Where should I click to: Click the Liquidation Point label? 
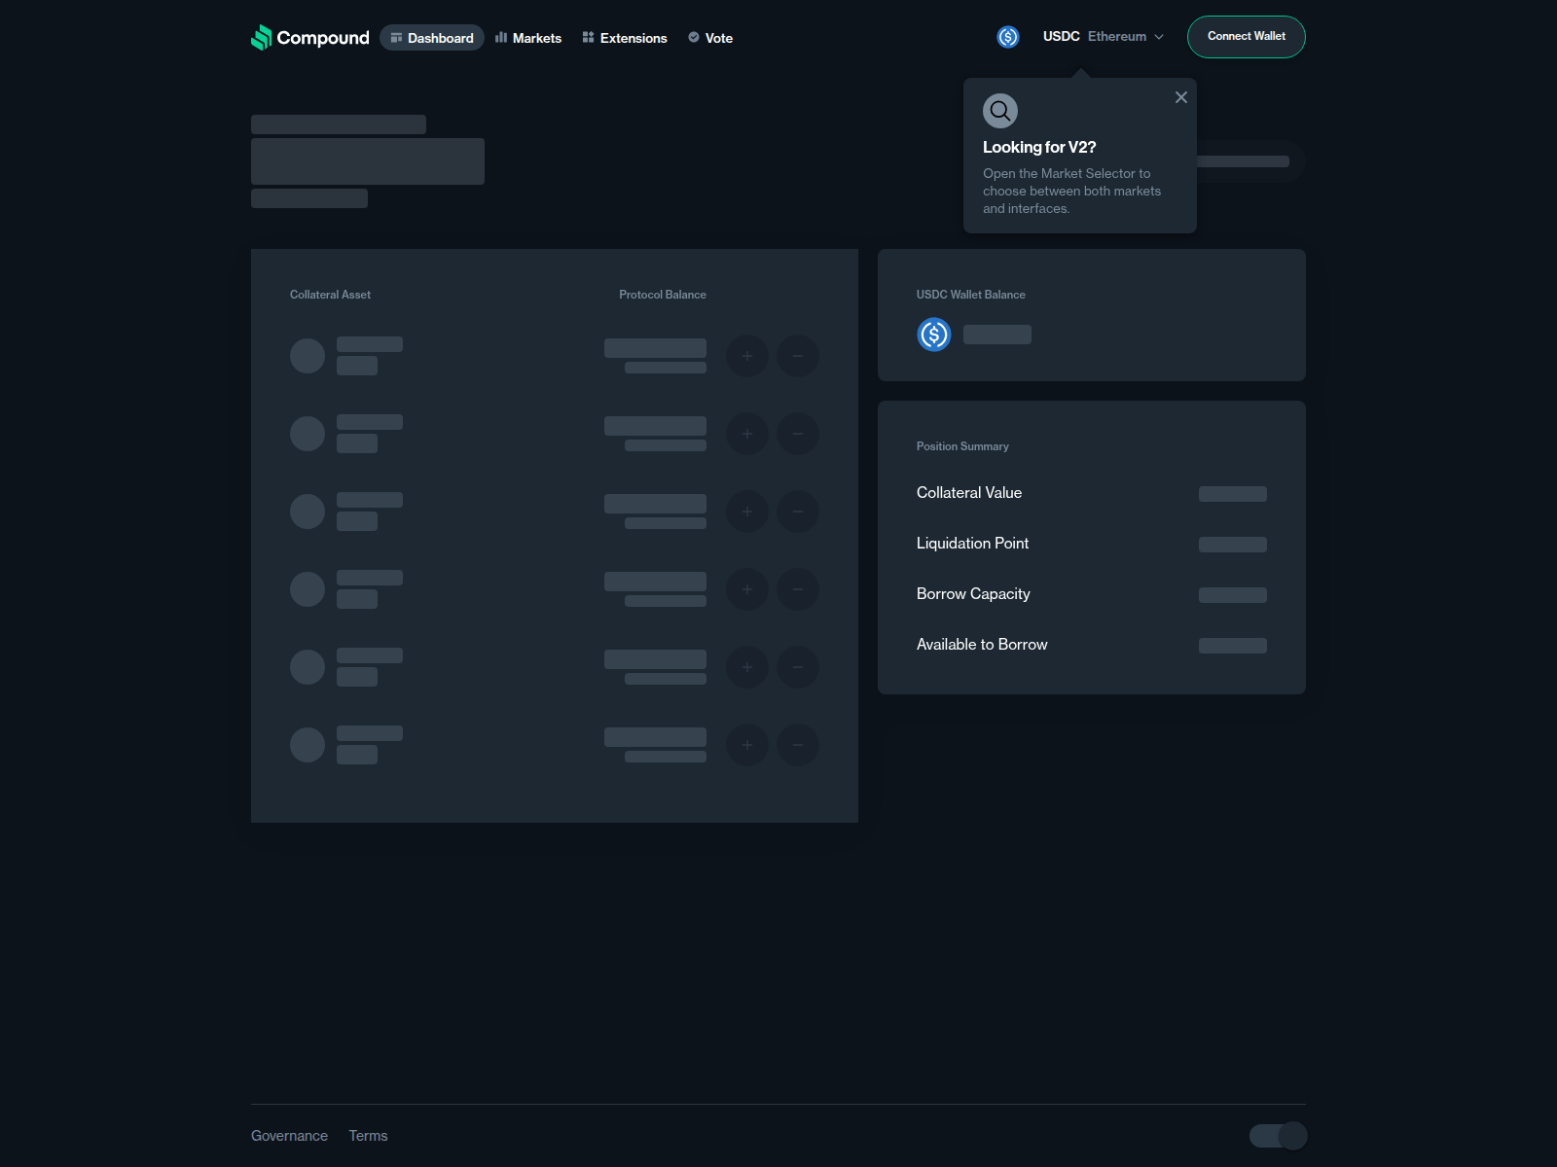pyautogui.click(x=972, y=544)
